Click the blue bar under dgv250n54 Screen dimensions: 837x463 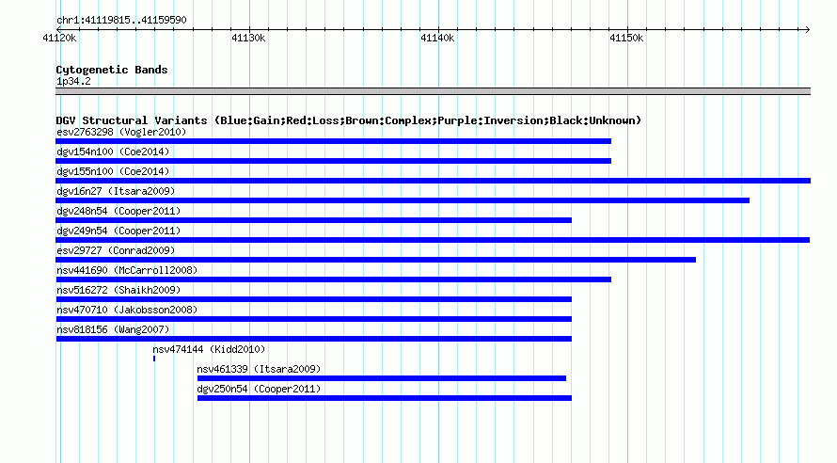[x=385, y=398]
